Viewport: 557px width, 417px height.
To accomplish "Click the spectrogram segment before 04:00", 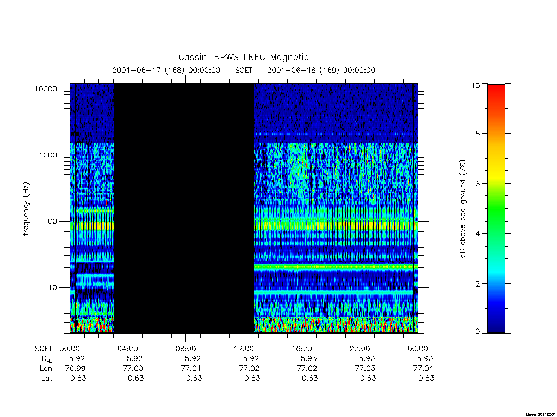I will click(91, 208).
